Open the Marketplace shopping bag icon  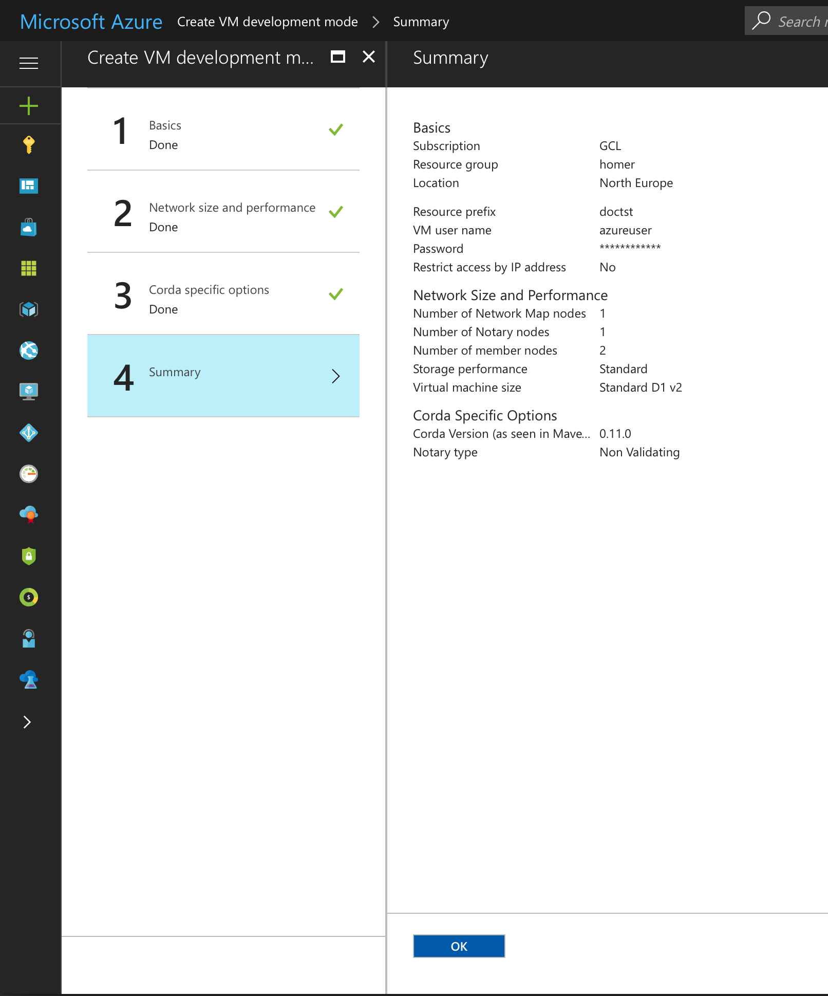point(29,227)
